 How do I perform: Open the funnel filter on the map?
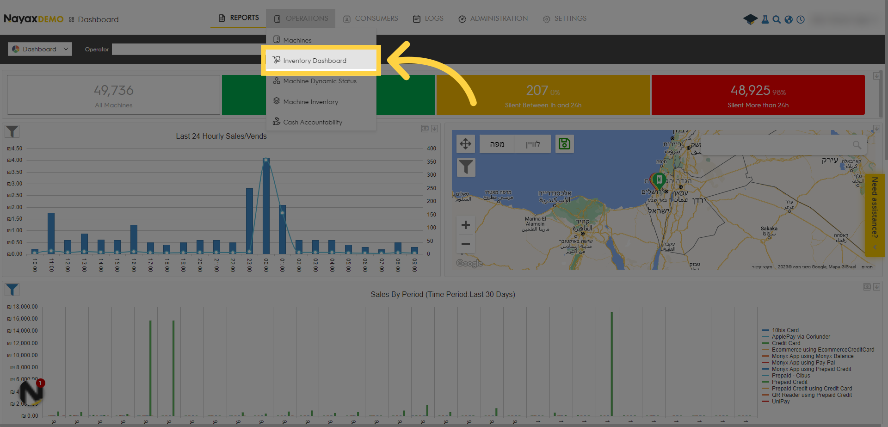466,167
